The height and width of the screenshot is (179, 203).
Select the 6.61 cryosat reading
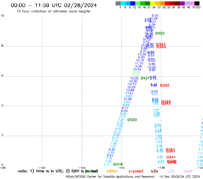tap(160, 157)
